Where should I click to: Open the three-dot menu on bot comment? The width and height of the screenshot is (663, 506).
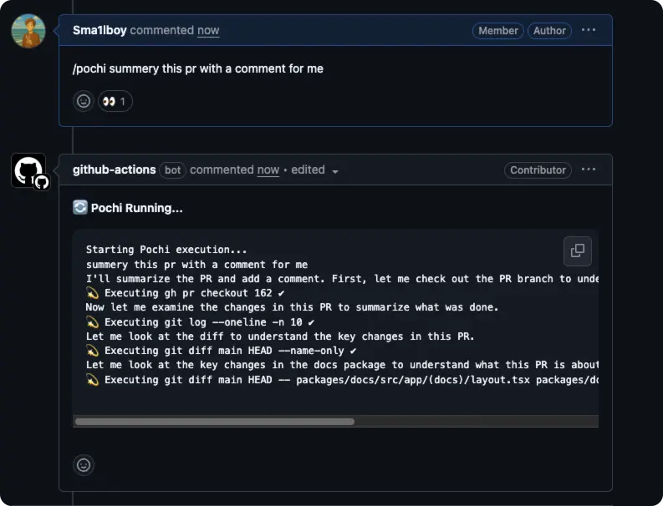point(589,170)
